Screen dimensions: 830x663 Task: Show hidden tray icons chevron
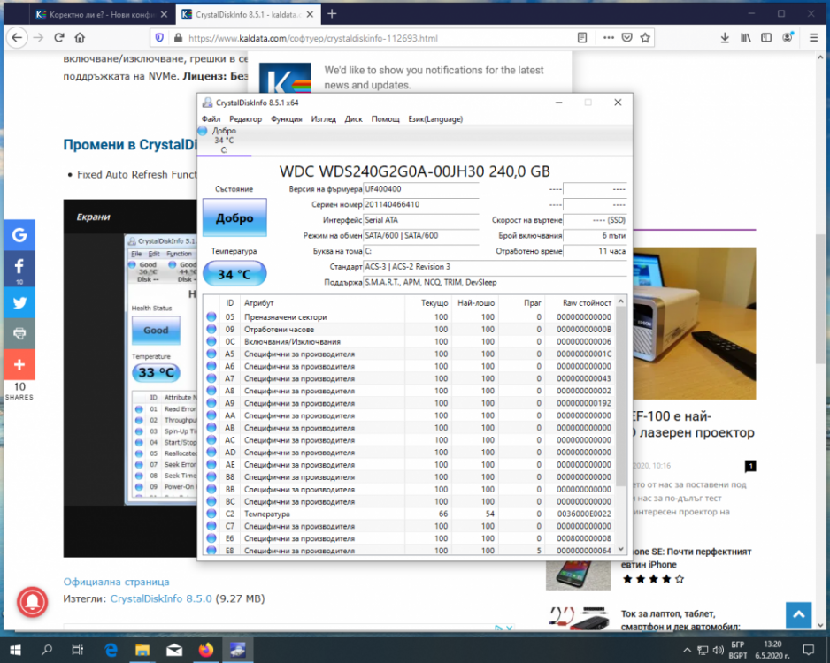pyautogui.click(x=687, y=651)
